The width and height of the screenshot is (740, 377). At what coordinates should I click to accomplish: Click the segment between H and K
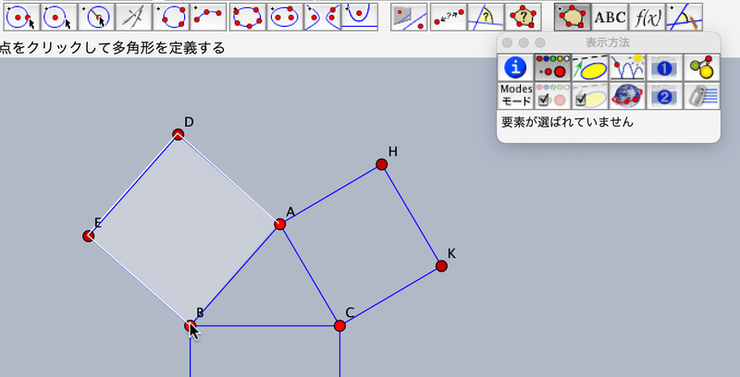click(412, 215)
